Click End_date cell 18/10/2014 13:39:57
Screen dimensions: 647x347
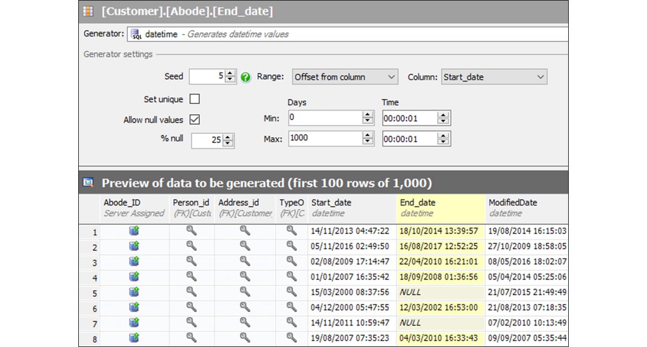[x=441, y=231]
